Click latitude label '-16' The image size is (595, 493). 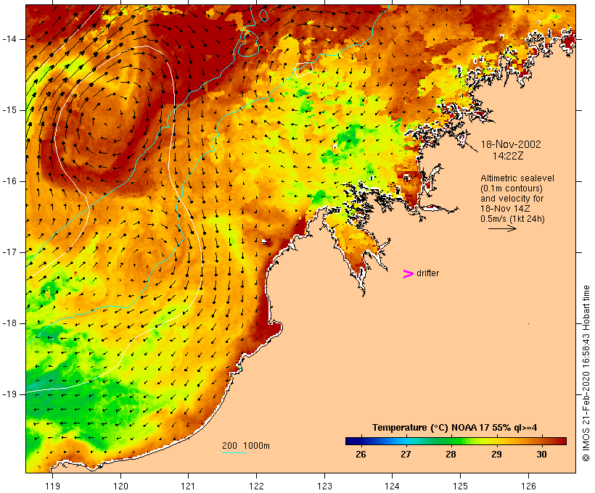pos(9,181)
